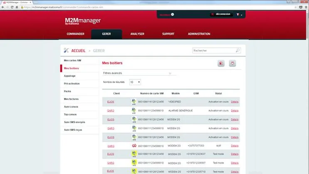Click the shield extension icon in browser toolbar
Screen dimensions: 309x174
301,7
